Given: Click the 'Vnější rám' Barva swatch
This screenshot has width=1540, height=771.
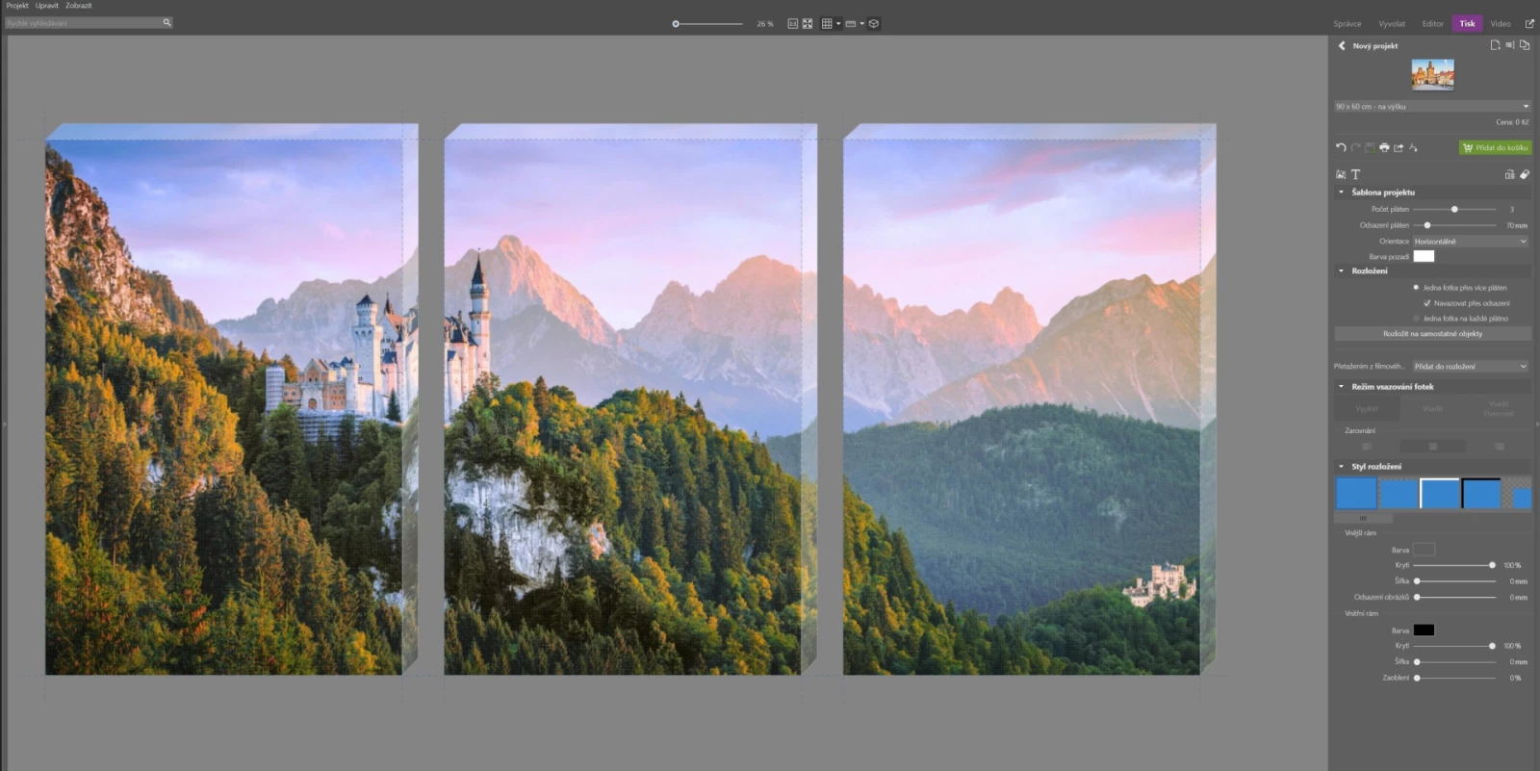Looking at the screenshot, I should (x=1424, y=549).
